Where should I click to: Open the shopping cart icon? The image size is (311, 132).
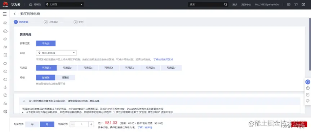click(296, 4)
